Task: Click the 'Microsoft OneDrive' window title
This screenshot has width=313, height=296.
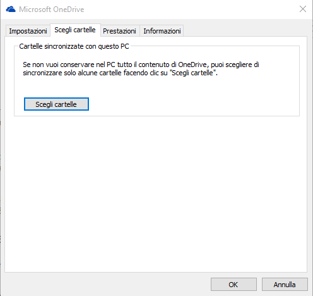Action: [x=52, y=9]
